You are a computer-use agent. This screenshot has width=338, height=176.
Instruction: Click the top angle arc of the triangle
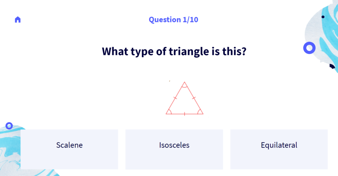click(x=185, y=86)
